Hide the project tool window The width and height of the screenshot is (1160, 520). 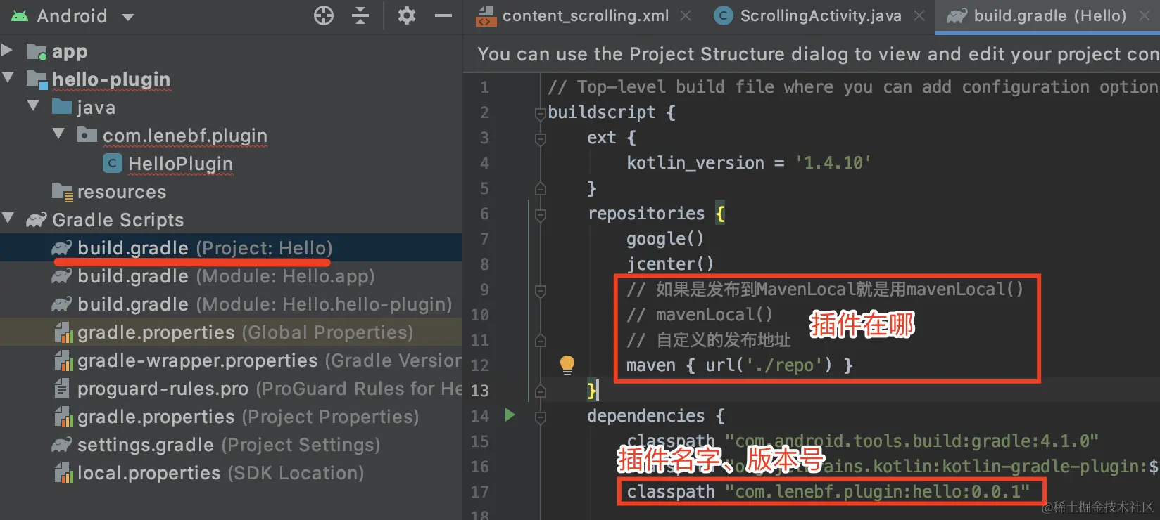point(443,15)
